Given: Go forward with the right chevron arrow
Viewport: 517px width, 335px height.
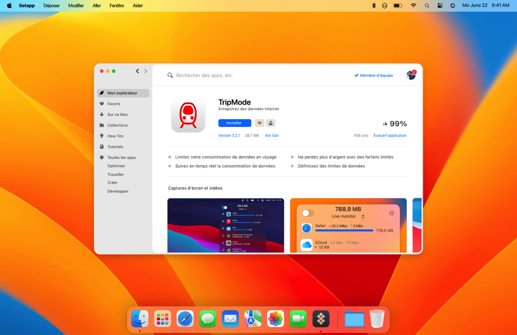Looking at the screenshot, I should [x=146, y=71].
